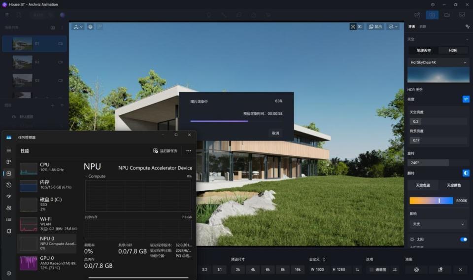Click the custom size stepper arrows

click(x=324, y=259)
